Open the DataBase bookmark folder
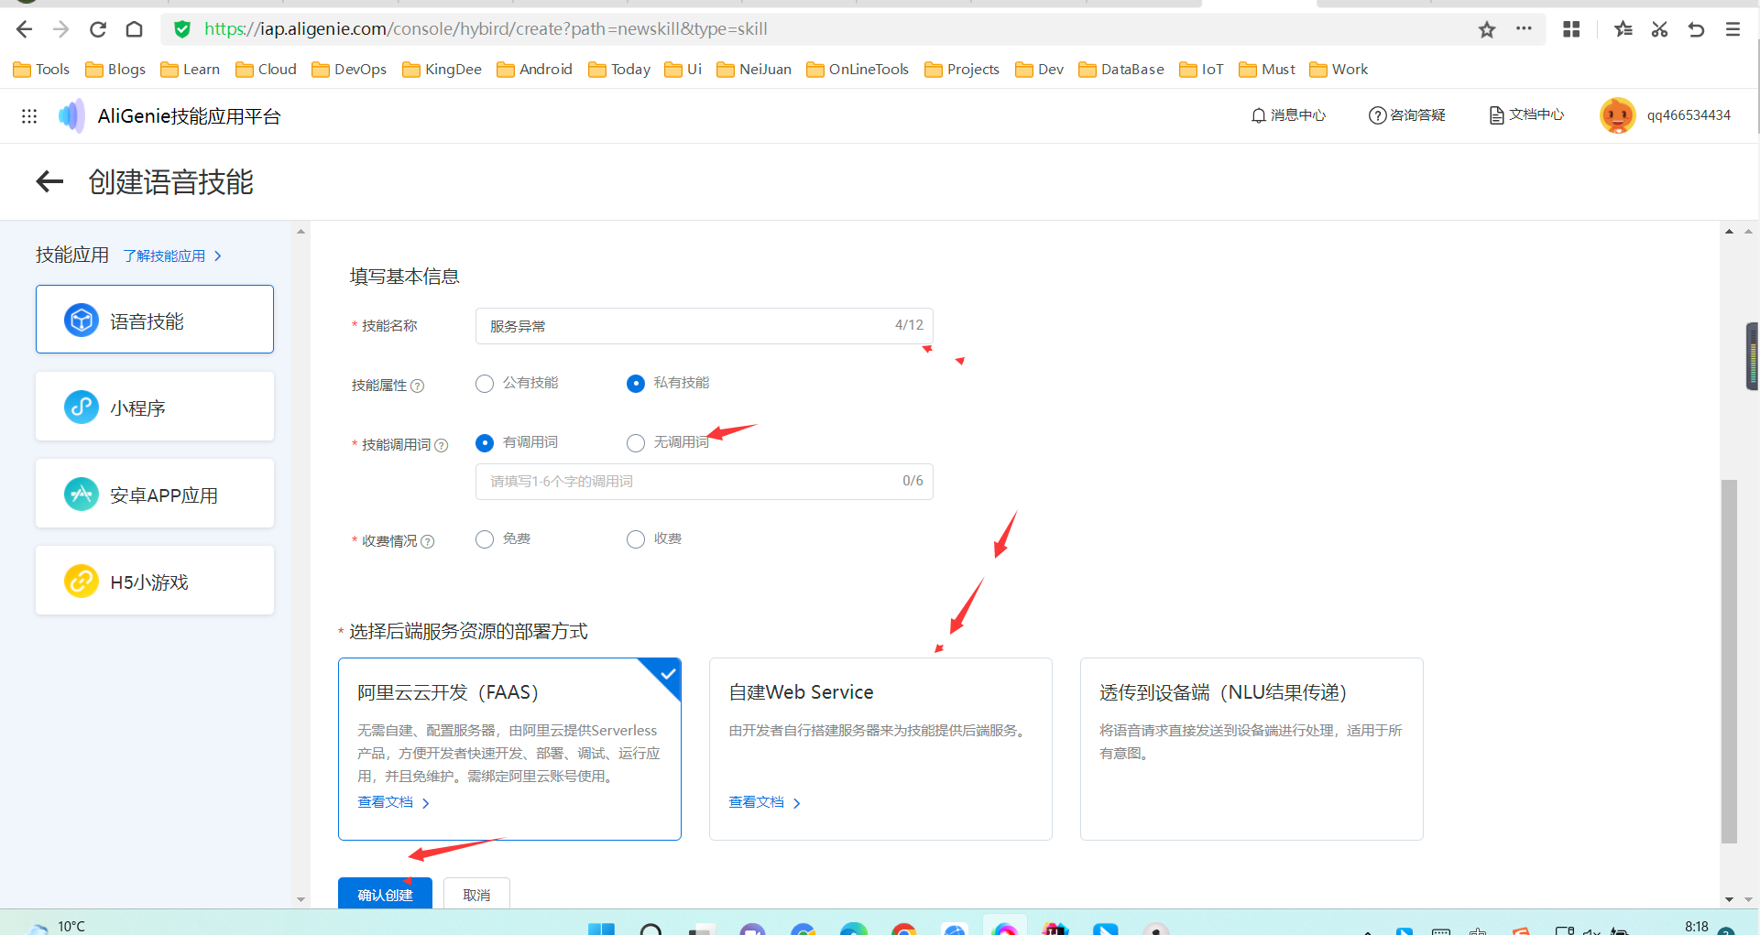This screenshot has width=1760, height=935. click(1121, 70)
